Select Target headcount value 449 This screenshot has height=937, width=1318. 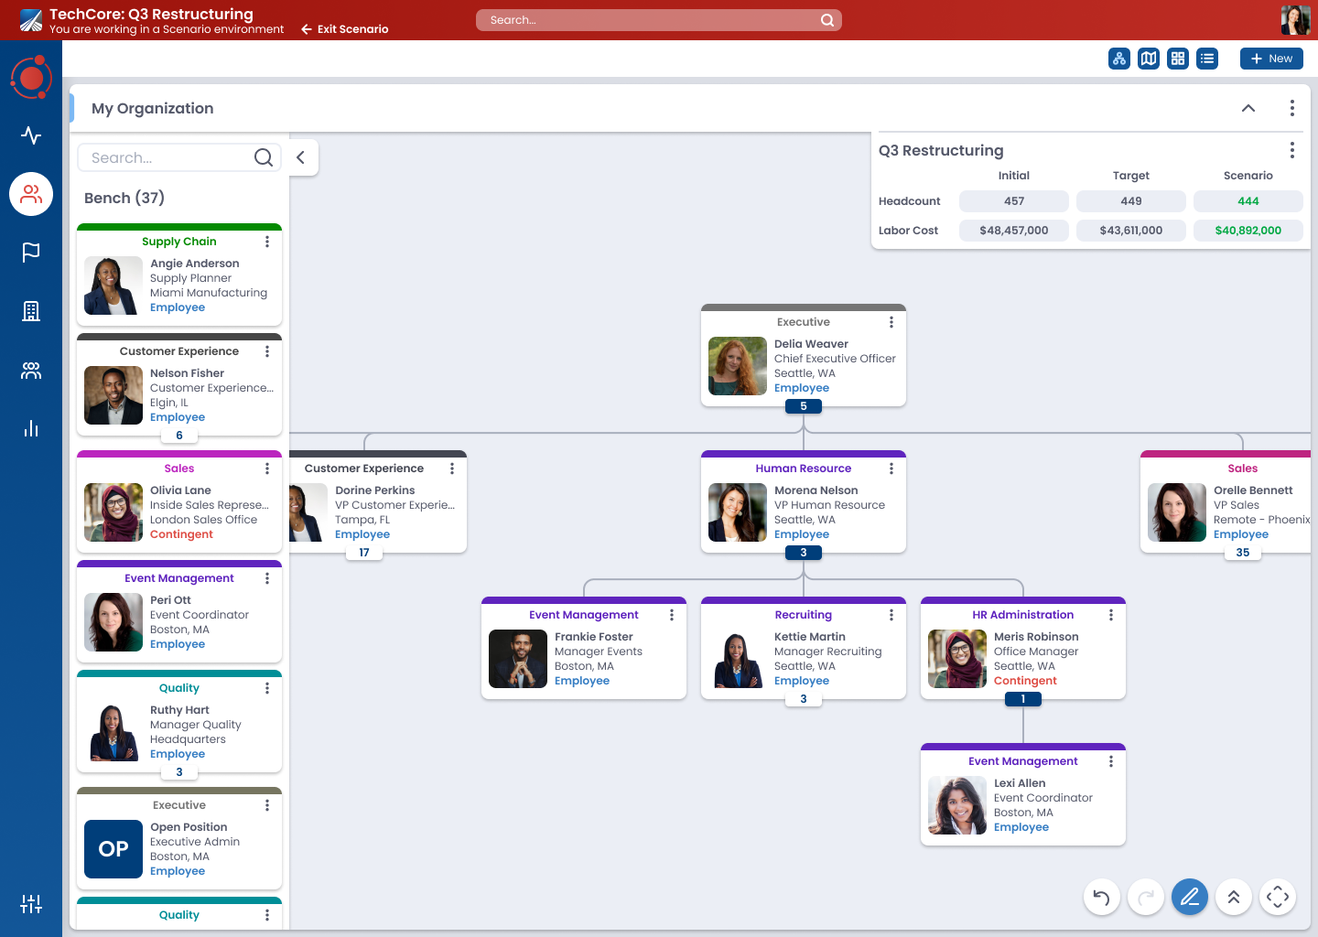1131,201
